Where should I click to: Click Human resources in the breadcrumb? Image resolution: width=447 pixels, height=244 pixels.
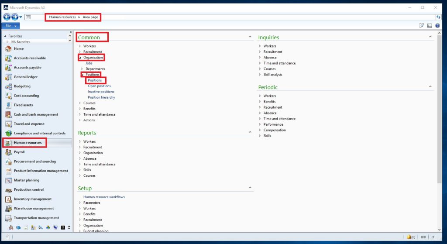62,17
